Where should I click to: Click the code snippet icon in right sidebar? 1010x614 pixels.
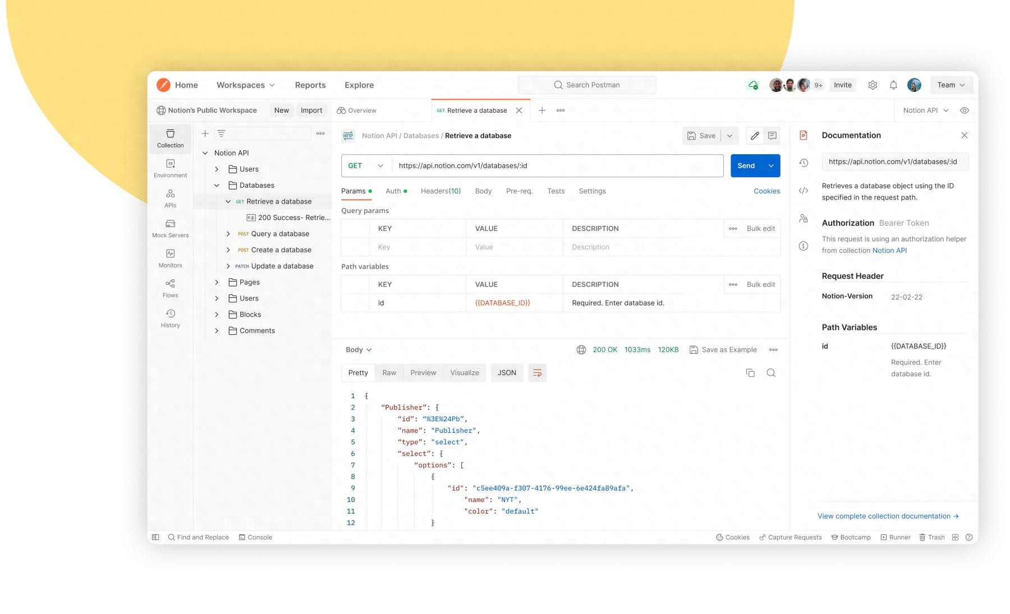pos(804,191)
